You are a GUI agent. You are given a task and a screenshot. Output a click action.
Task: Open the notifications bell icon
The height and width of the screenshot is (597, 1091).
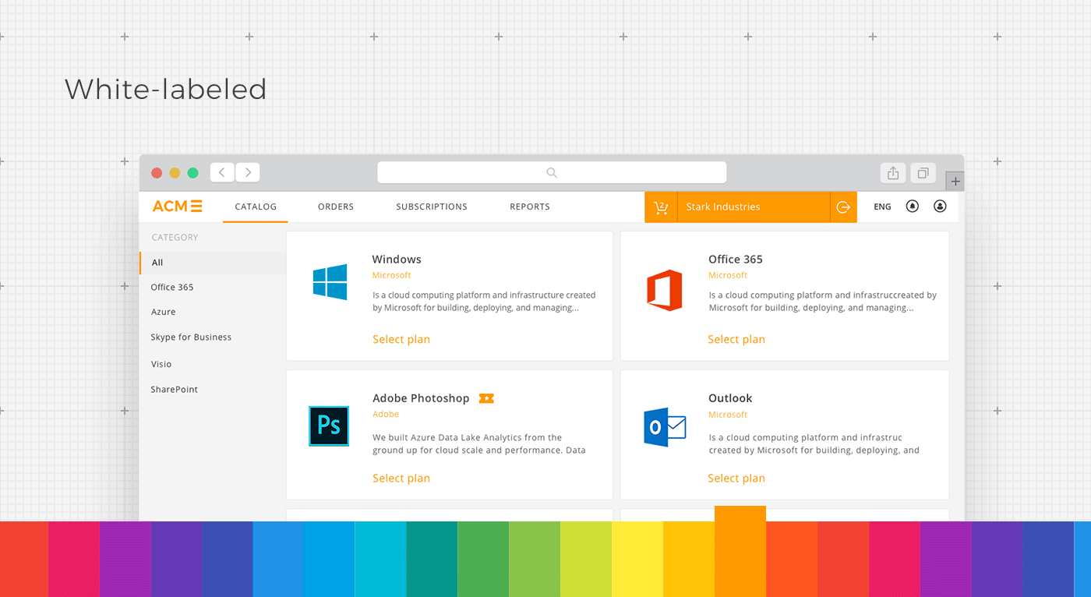pyautogui.click(x=912, y=207)
